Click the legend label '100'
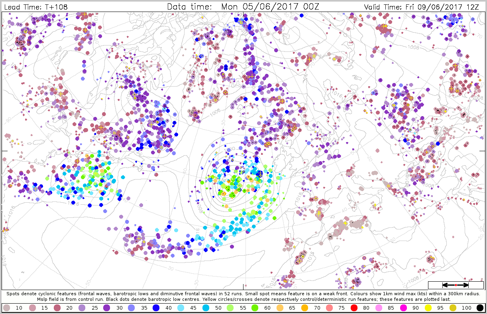487x314 pixels. pos(467,308)
